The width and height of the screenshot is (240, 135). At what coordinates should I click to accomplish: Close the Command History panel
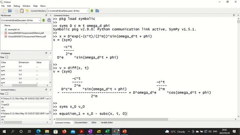coord(51,90)
